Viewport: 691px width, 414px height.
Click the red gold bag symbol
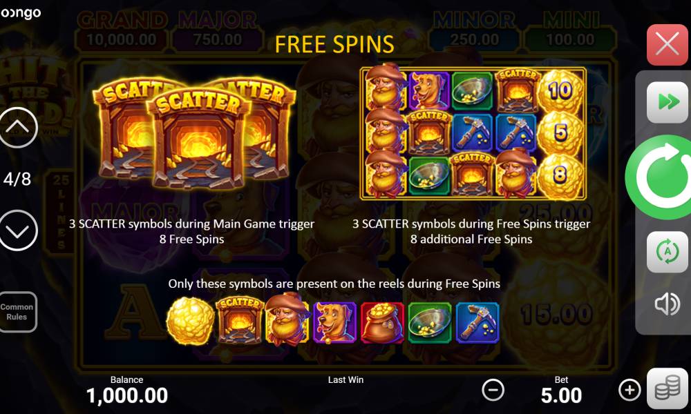click(382, 322)
